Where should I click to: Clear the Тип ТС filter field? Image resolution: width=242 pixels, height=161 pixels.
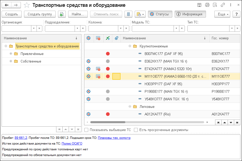coord(237,28)
